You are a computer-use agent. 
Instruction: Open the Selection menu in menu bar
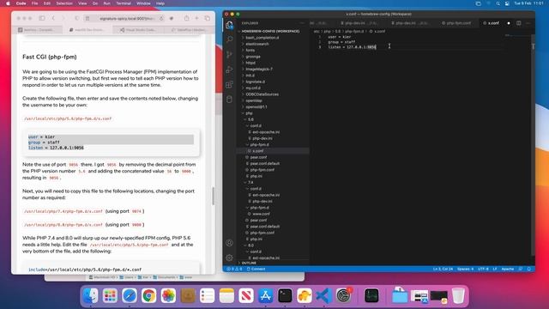[64, 3]
